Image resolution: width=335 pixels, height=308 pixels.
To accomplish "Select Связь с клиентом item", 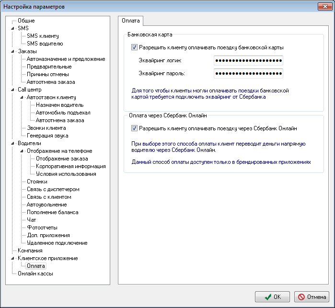I will click(49, 197).
